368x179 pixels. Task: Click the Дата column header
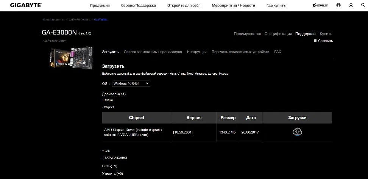(251, 118)
